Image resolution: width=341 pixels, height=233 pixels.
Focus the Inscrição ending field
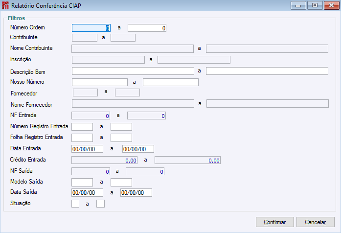(x=194, y=60)
